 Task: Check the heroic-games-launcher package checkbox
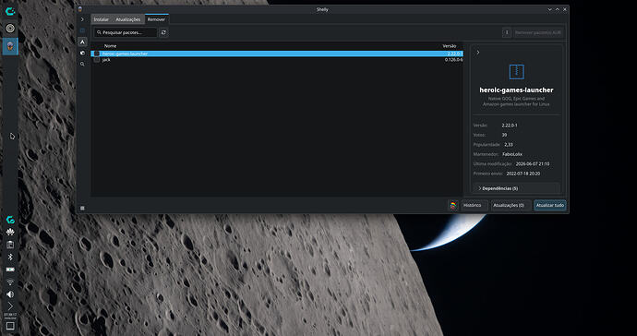(96, 54)
